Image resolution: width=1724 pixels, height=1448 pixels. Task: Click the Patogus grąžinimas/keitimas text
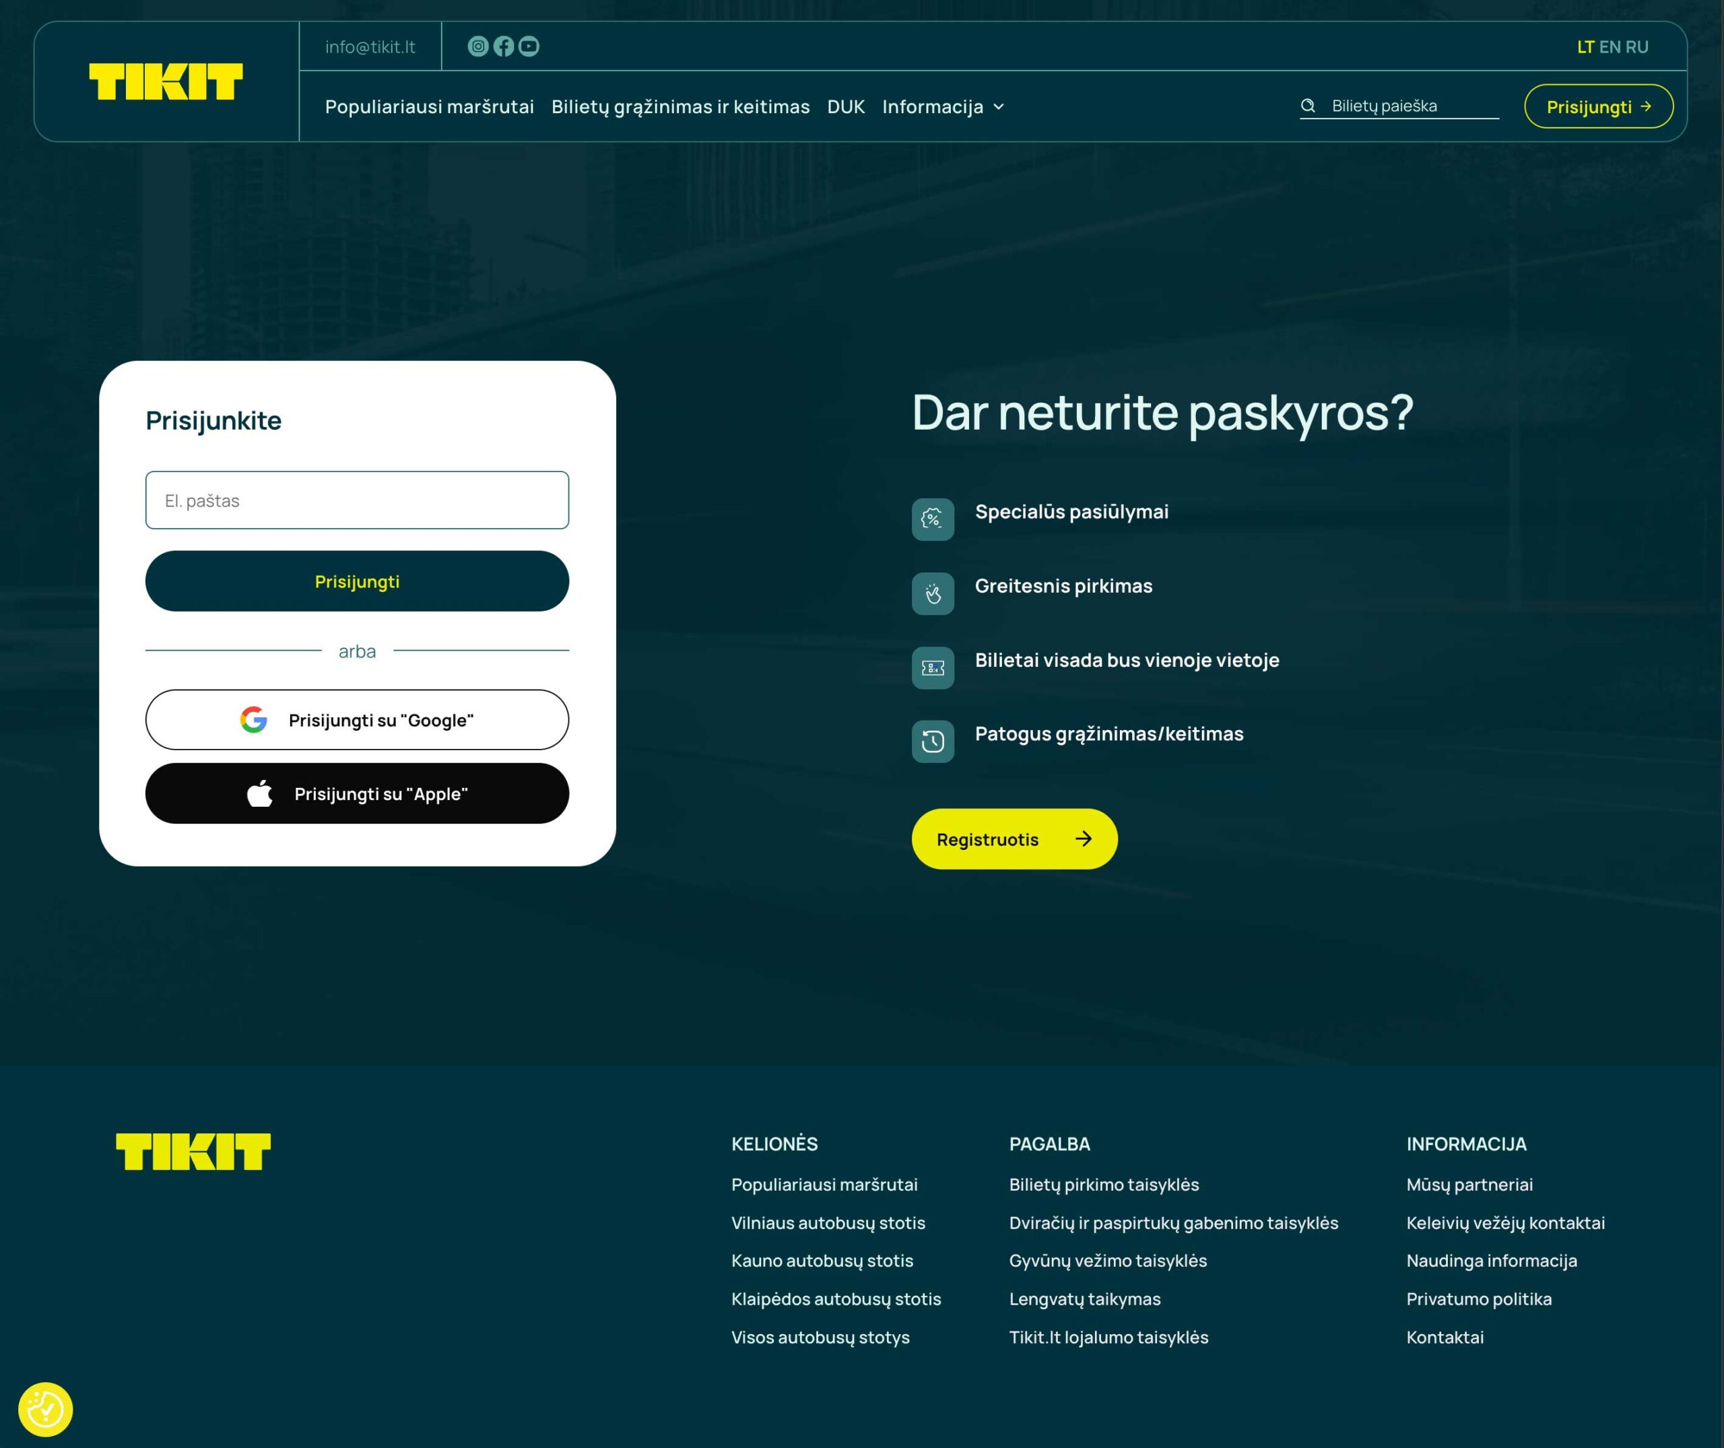(1109, 734)
